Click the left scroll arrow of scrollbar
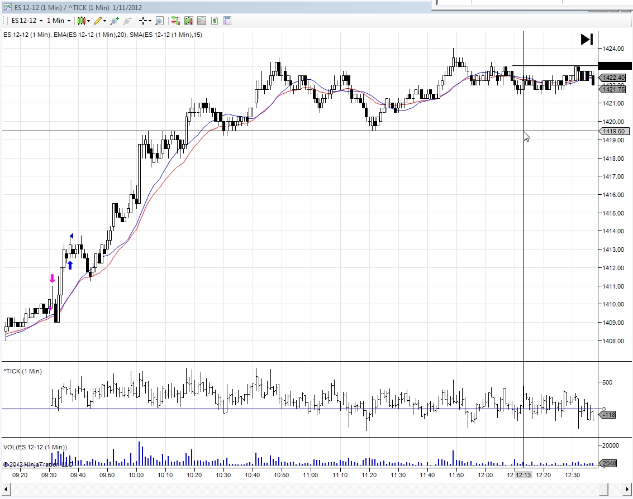633x499 pixels. coord(6,490)
